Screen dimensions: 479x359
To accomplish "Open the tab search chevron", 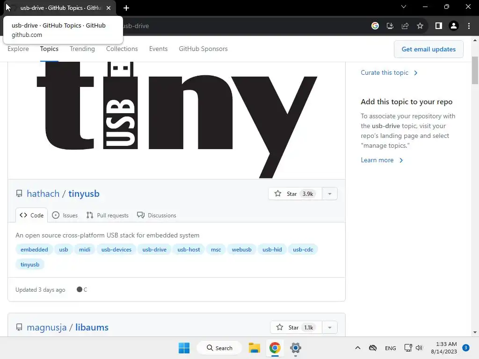I will 404,7.
